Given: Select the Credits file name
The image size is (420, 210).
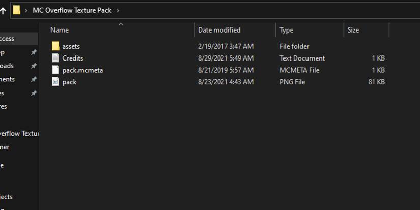Looking at the screenshot, I should 73,58.
